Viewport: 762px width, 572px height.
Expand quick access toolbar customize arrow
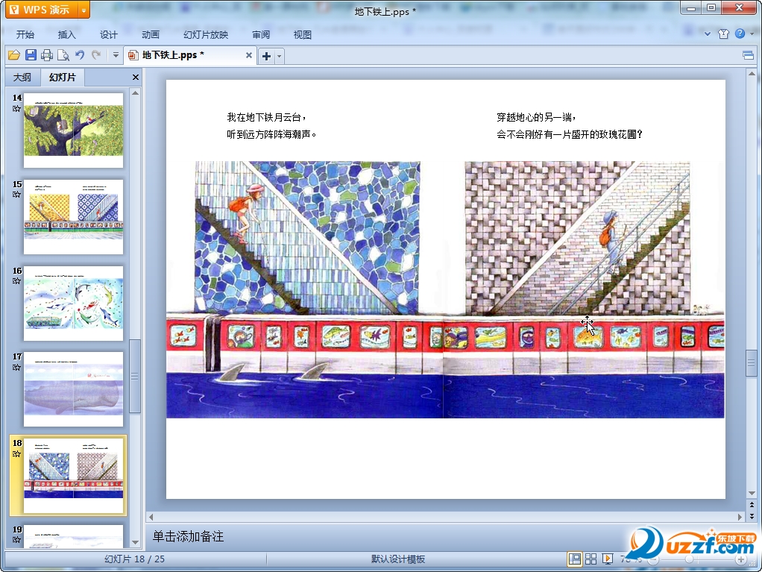point(116,55)
